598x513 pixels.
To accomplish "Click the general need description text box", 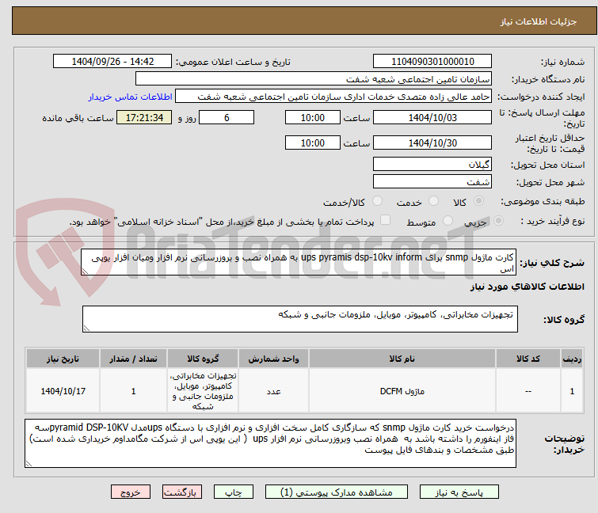I will click(299, 262).
